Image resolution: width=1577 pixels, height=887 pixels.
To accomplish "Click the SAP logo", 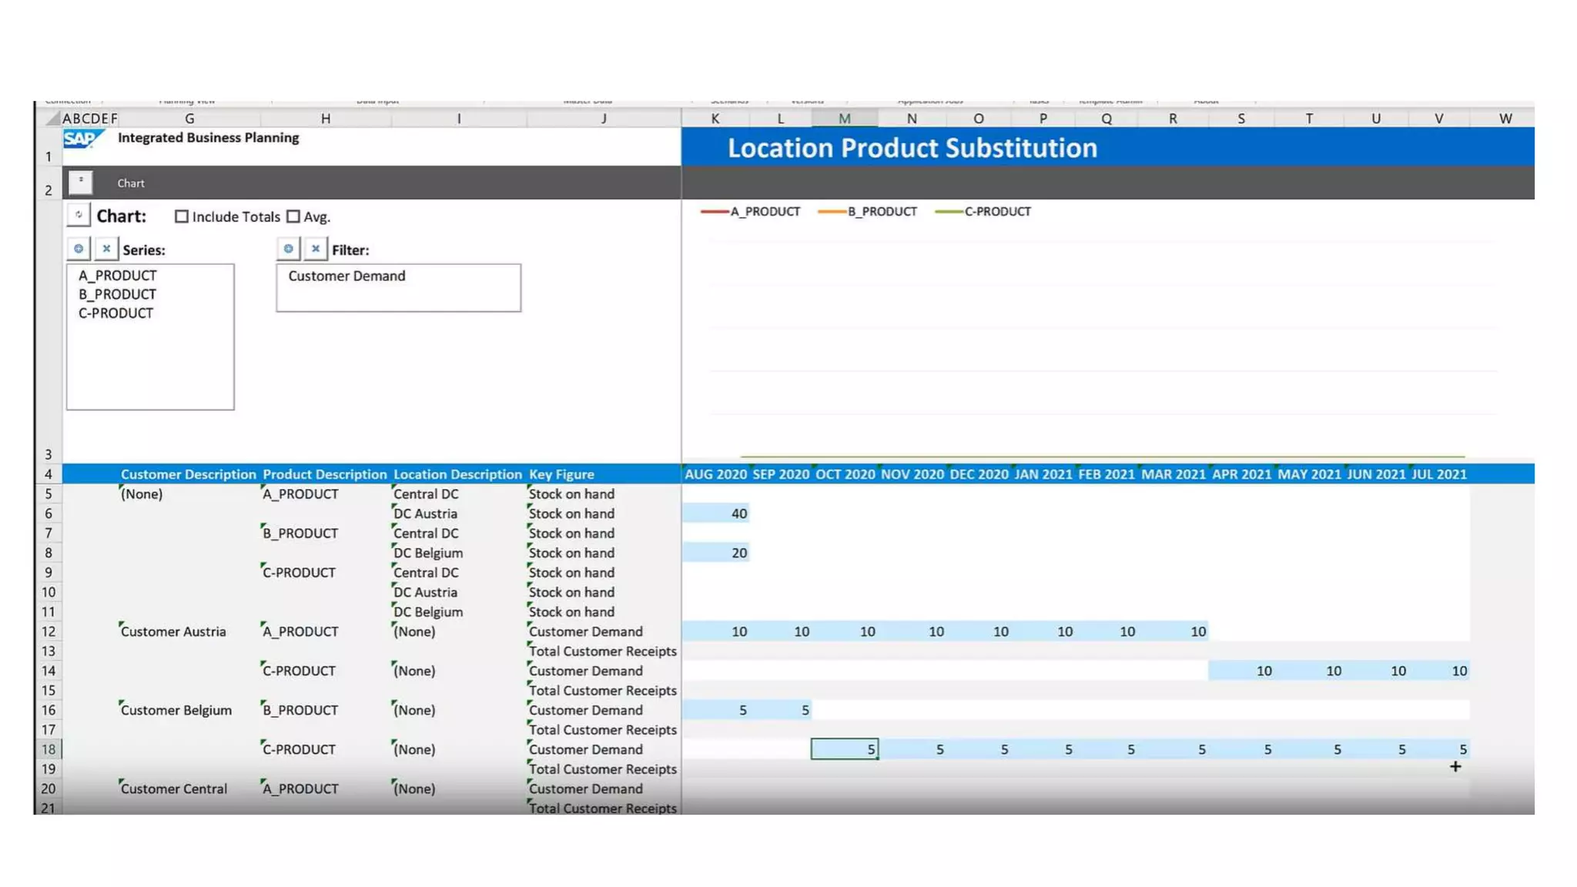I will pyautogui.click(x=82, y=139).
